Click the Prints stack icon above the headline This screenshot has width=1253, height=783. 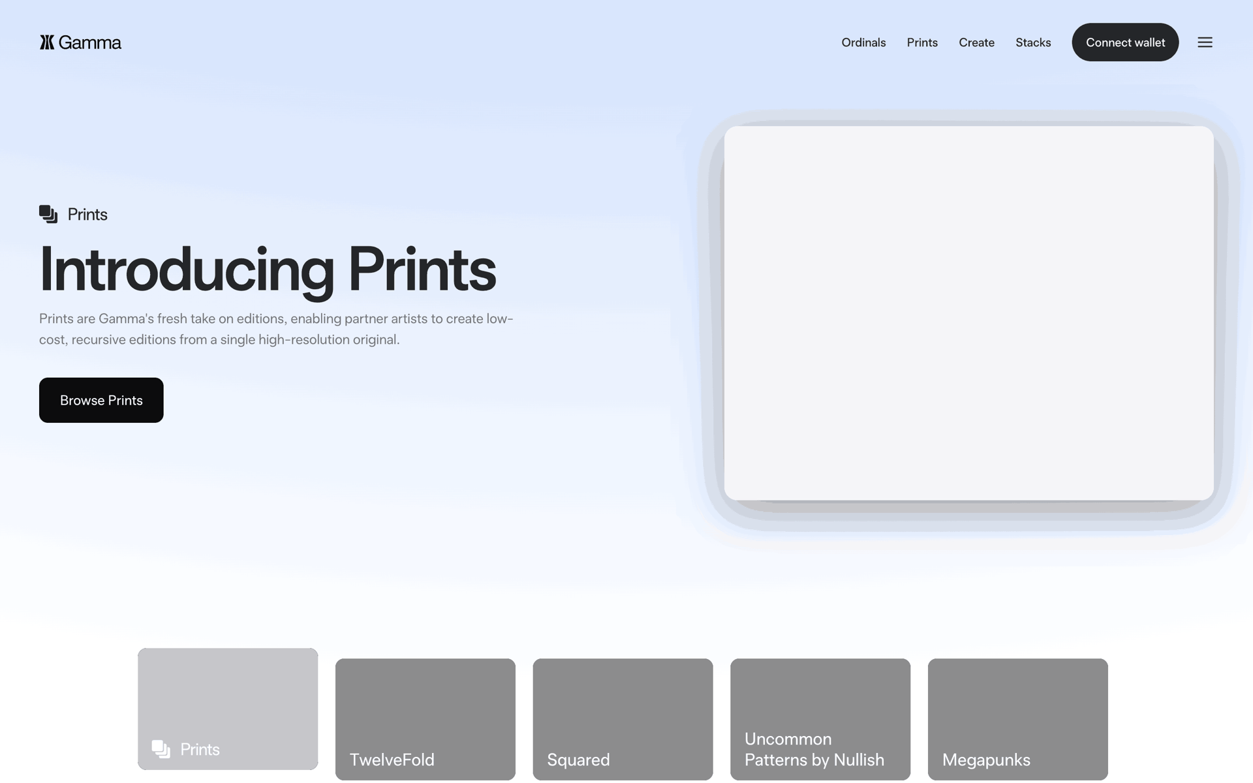point(48,214)
